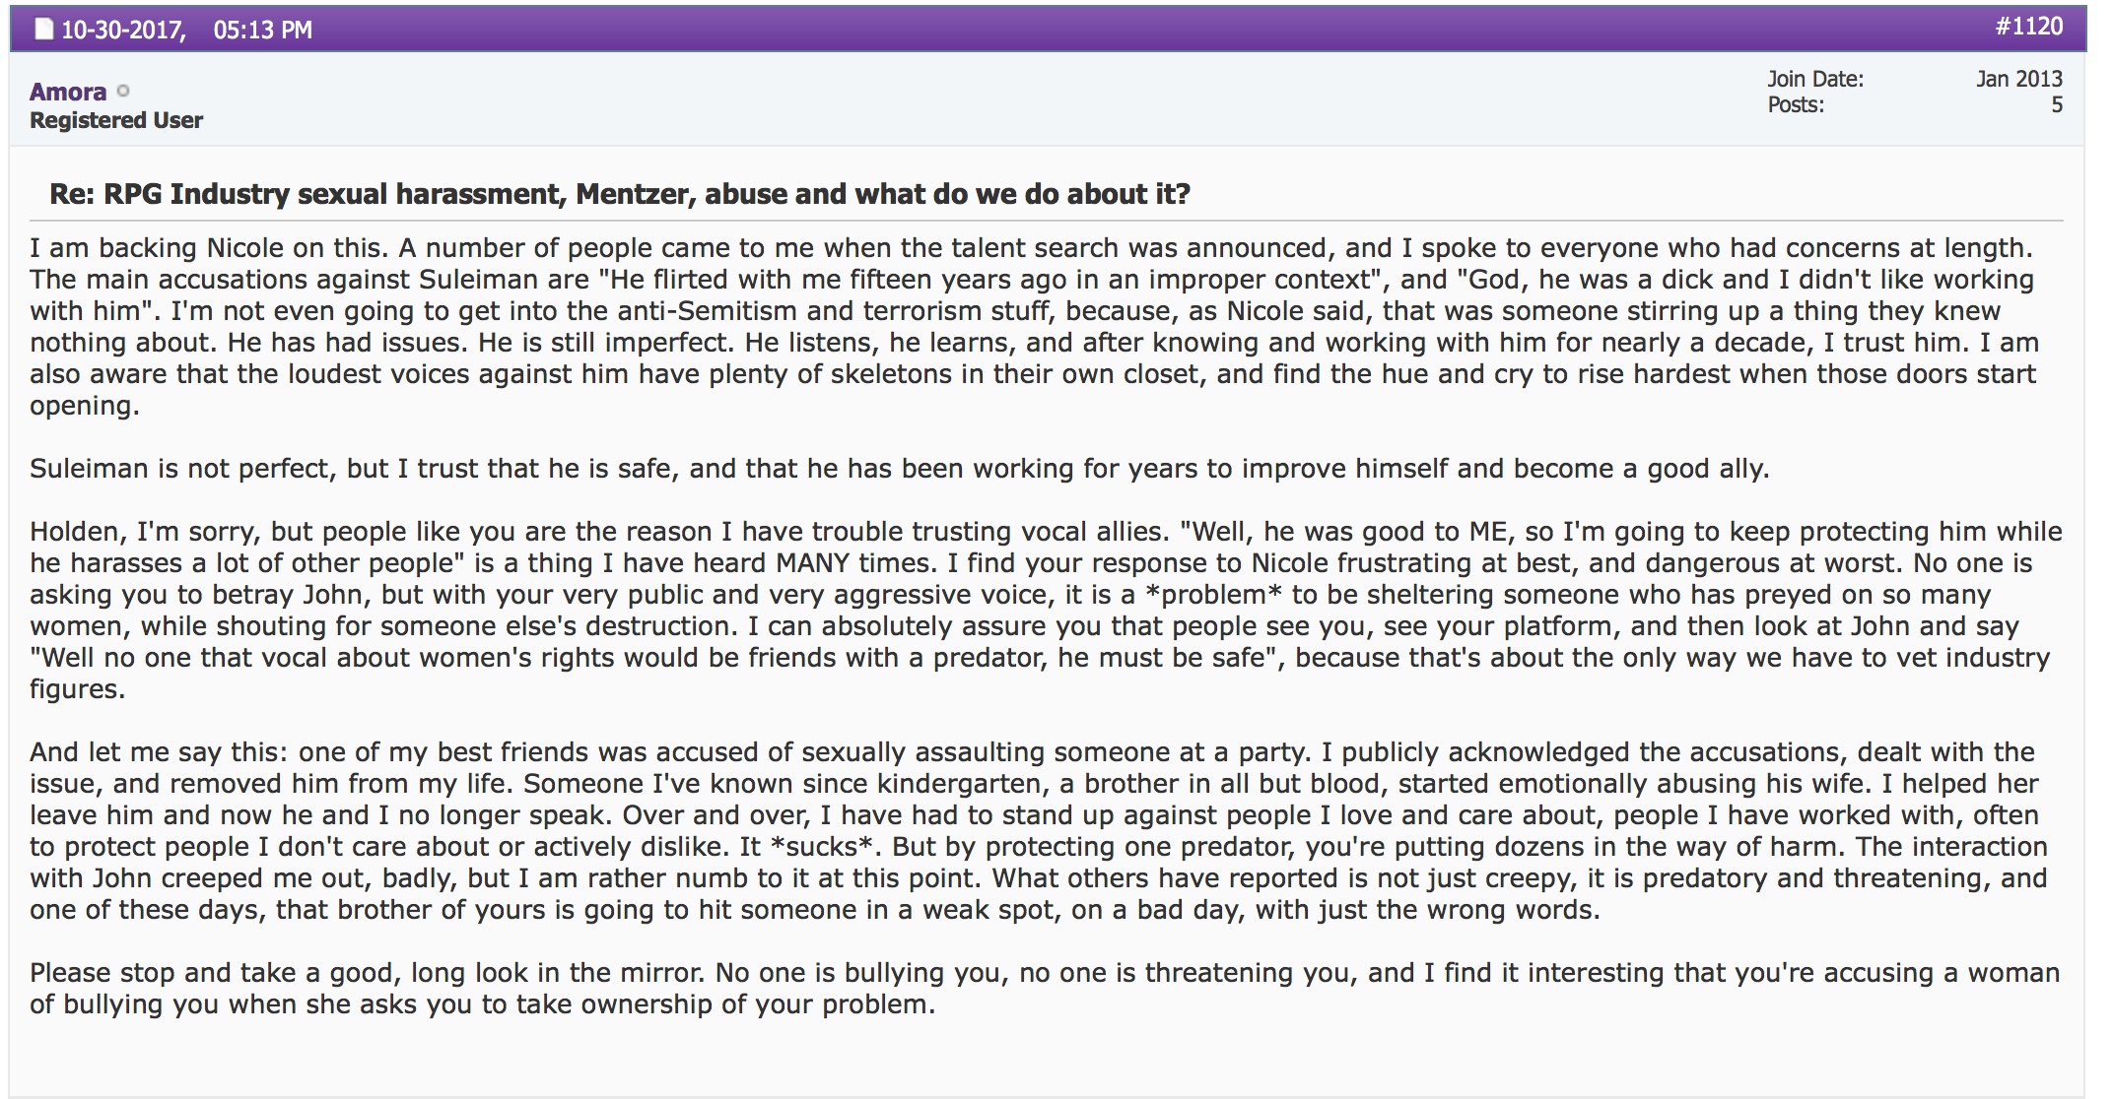The image size is (2113, 1099).
Task: Click the paragraph beginning And let me say this
Action: pos(1038,830)
